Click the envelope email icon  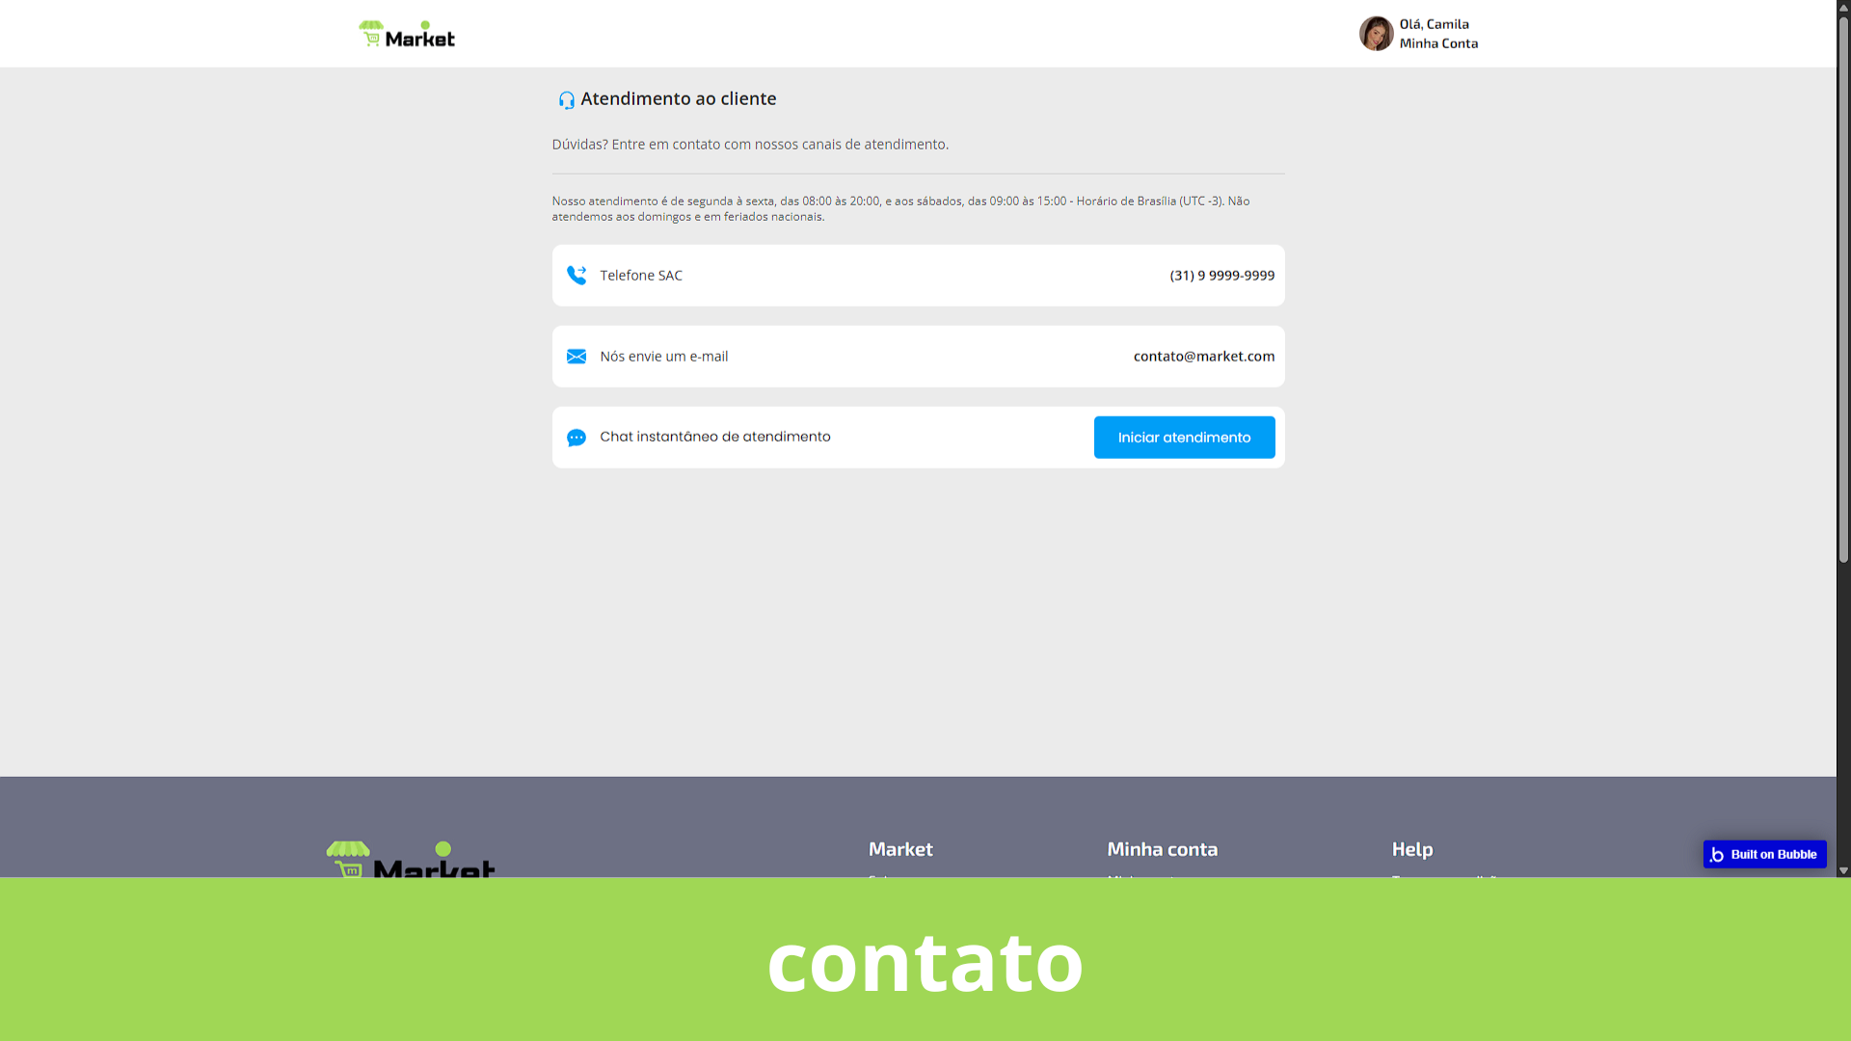(577, 357)
